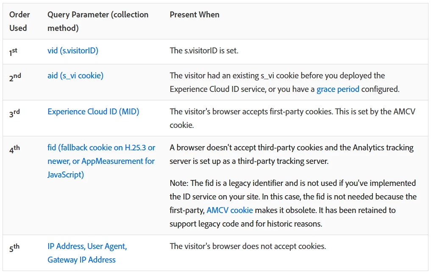Screen dimensions: 431x274
Task: Click the Query Parameter column header
Action: pyautogui.click(x=98, y=21)
